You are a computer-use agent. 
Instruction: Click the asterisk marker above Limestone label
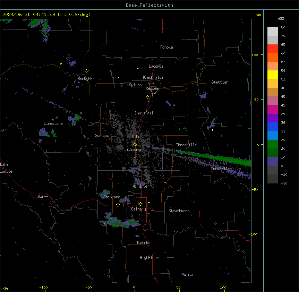point(53,120)
